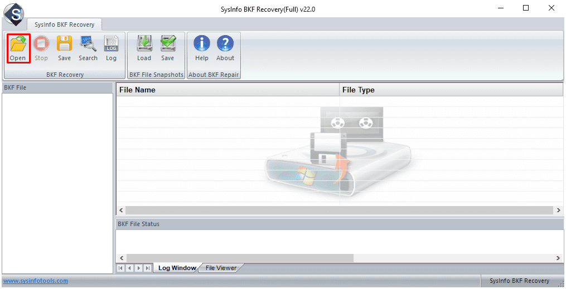The height and width of the screenshot is (289, 566).
Task: Click the BKF Recovery group label
Action: [65, 75]
